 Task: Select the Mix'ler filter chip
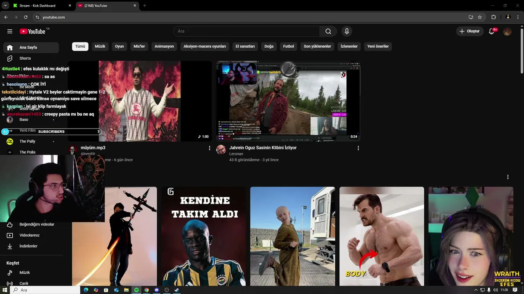[x=139, y=46]
